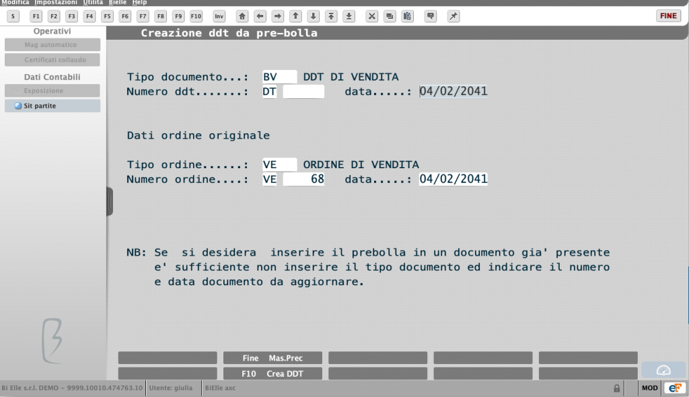The height and width of the screenshot is (397, 689).
Task: Click the DDT DI VENDITA description
Action: 351,77
